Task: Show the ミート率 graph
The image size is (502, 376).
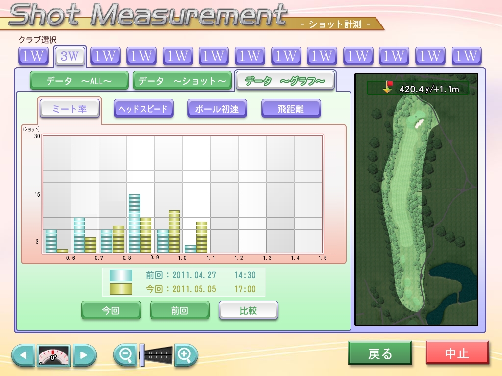Action: click(70, 109)
